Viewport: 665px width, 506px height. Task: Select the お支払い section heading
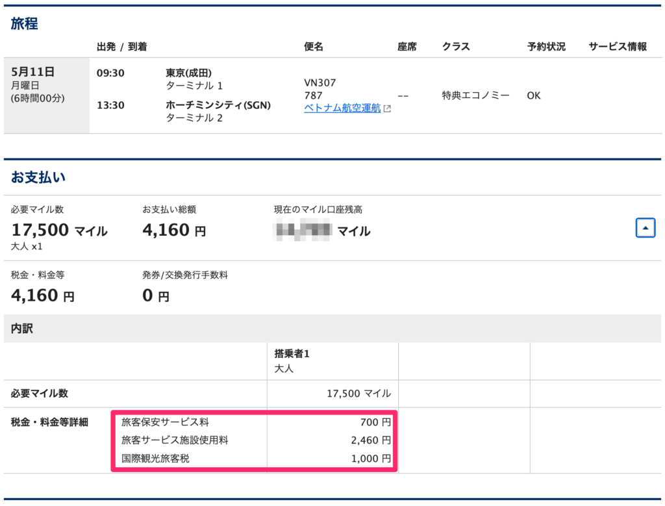pyautogui.click(x=38, y=177)
